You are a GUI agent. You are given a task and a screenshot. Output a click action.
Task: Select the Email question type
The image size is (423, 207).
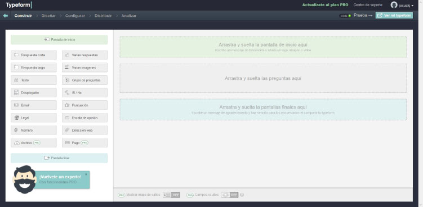tap(34, 105)
